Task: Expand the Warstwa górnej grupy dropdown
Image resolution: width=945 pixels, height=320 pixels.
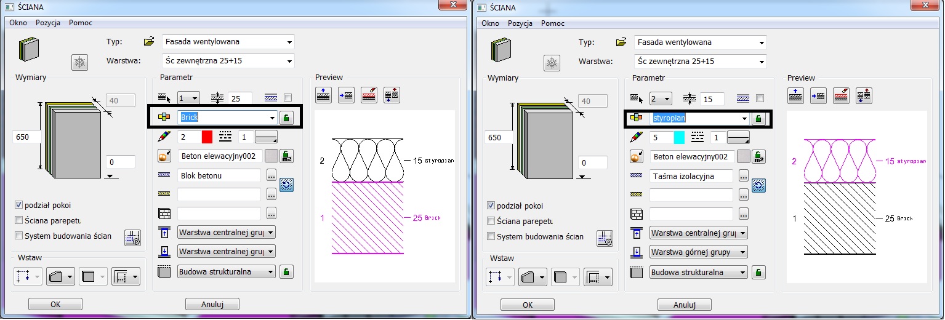Action: pos(742,252)
